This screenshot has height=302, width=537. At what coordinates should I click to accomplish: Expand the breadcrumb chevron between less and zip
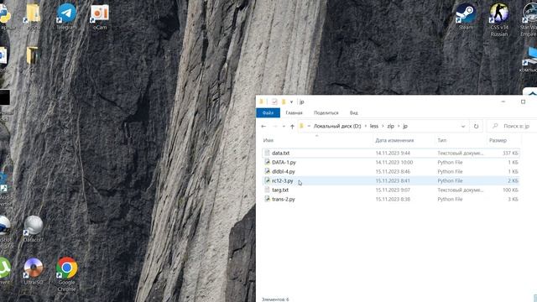(x=383, y=127)
